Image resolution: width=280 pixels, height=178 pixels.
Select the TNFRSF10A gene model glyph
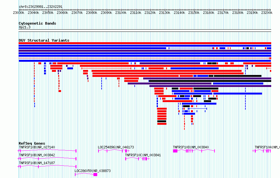coord(262,151)
